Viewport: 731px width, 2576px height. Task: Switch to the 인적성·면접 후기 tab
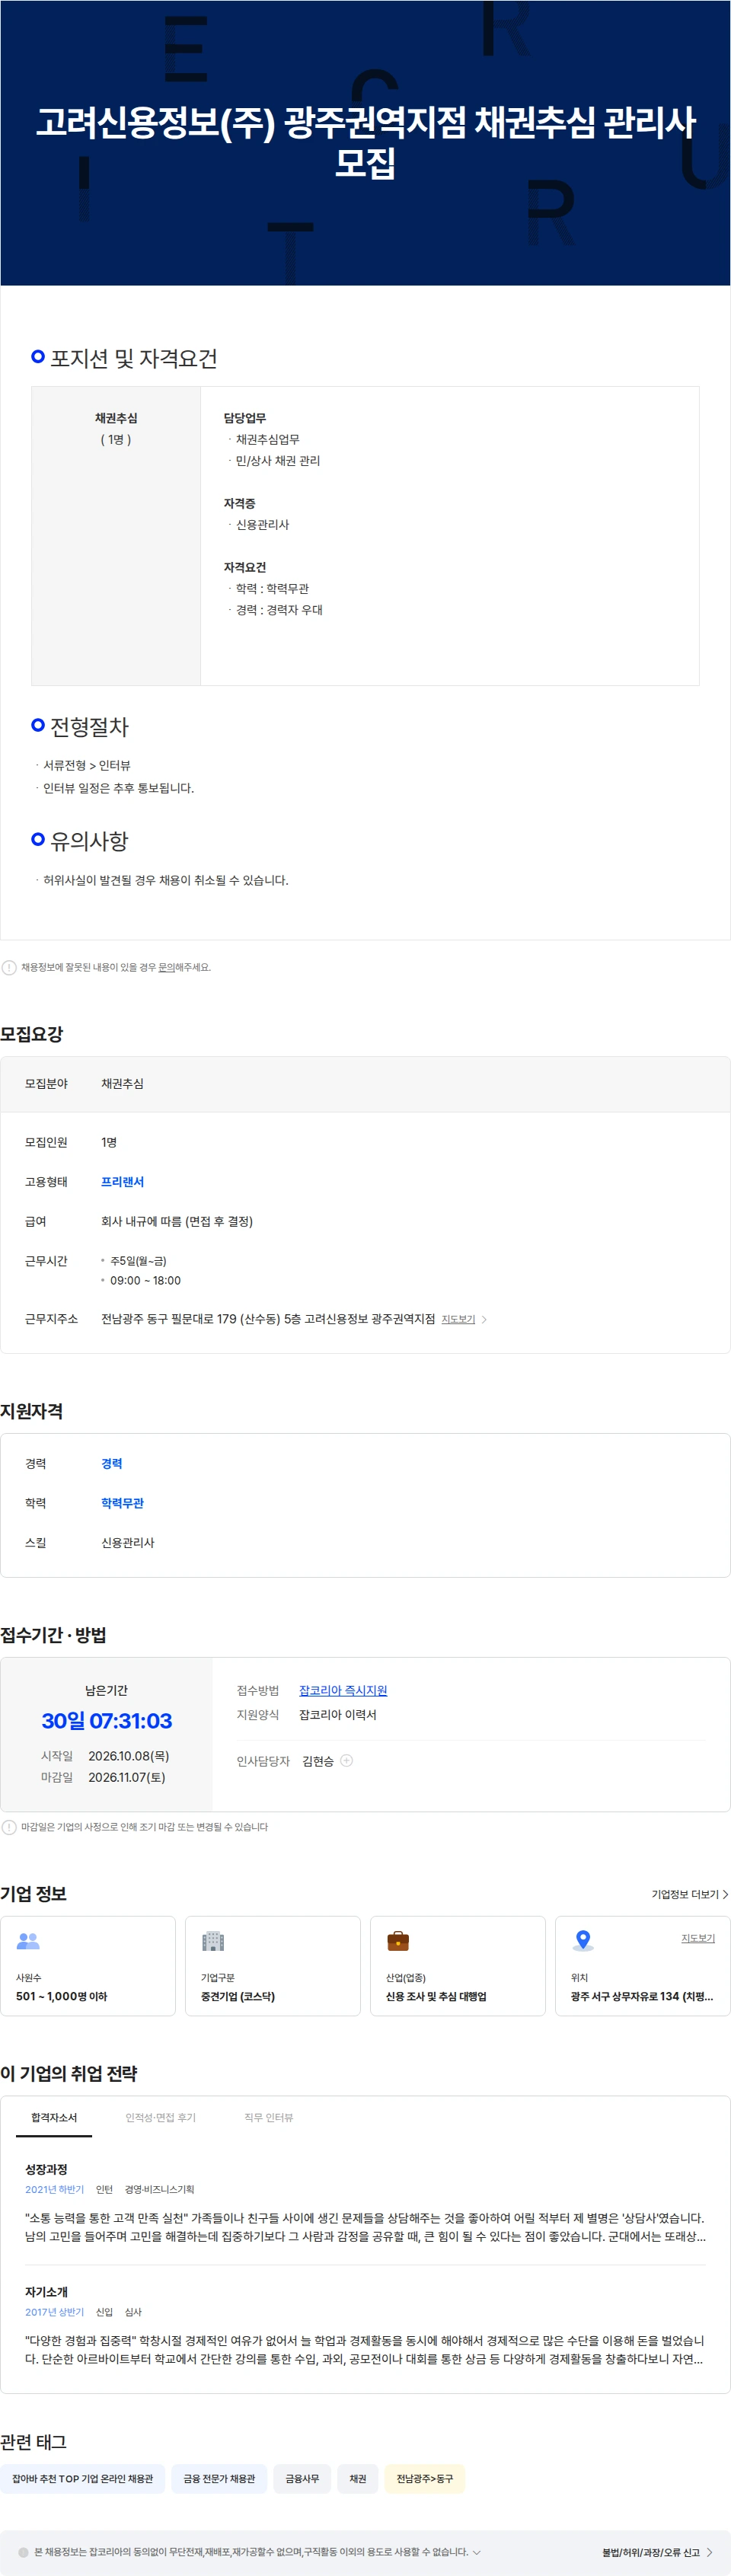pos(160,2117)
